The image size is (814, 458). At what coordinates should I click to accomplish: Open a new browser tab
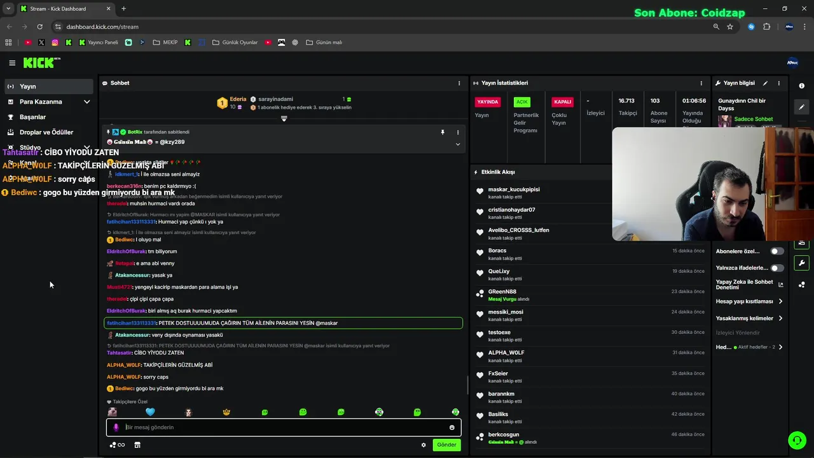(x=123, y=9)
